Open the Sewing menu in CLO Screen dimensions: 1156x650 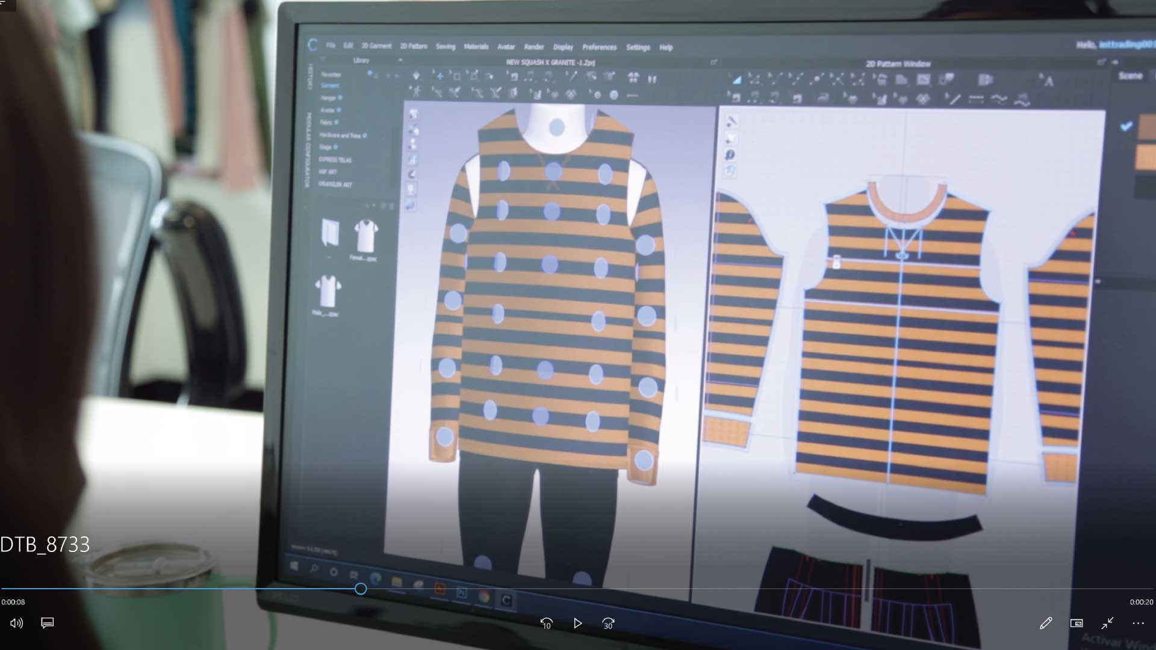coord(446,46)
